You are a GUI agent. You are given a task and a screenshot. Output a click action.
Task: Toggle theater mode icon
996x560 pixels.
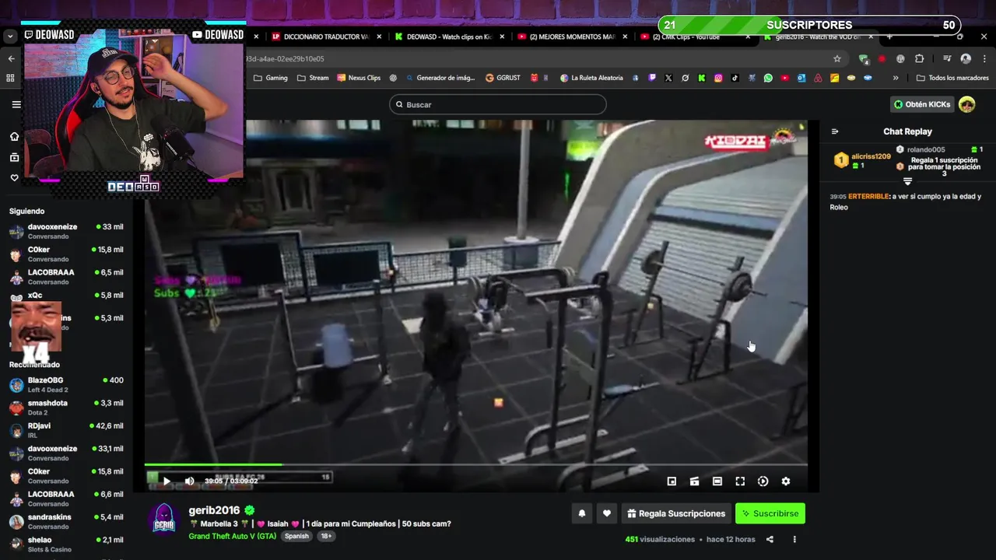pyautogui.click(x=717, y=481)
